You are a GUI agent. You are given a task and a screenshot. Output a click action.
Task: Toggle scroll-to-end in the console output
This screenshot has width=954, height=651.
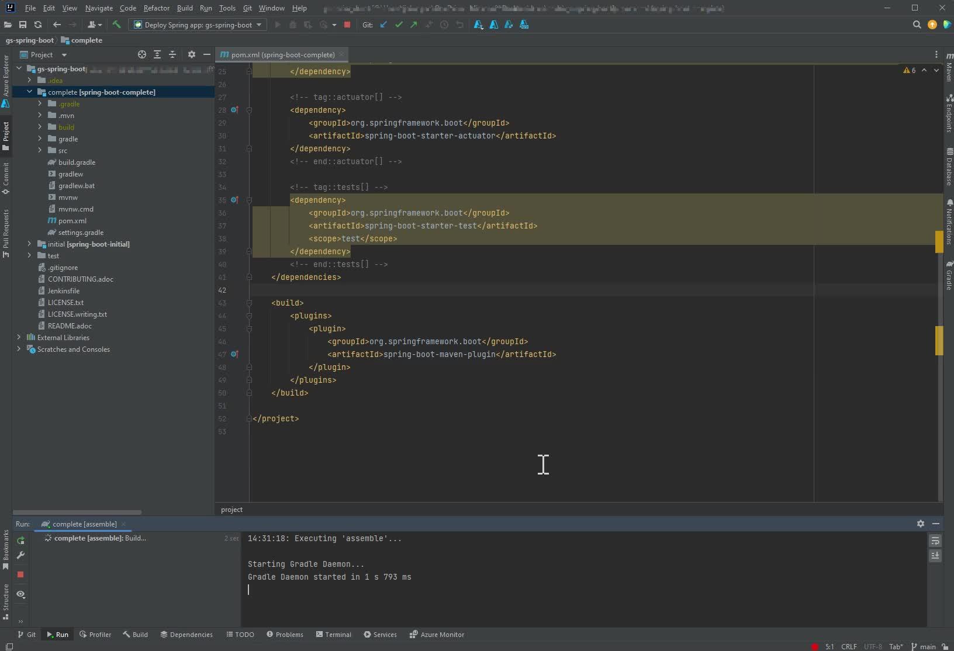pyautogui.click(x=935, y=556)
